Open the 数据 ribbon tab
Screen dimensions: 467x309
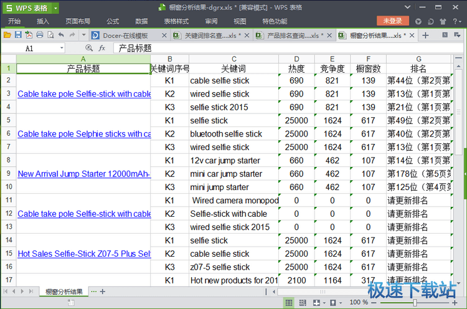pyautogui.click(x=141, y=21)
